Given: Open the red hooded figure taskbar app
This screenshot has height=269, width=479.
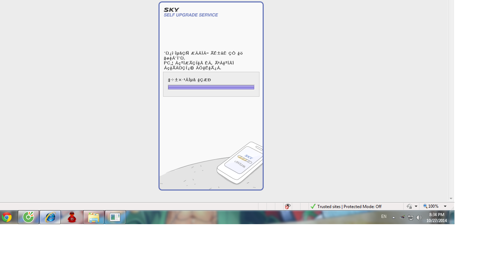Looking at the screenshot, I should (x=72, y=218).
